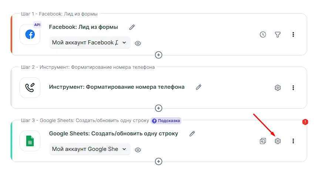Image resolution: width=326 pixels, height=189 pixels.
Task: Click the Facebook app icon in step 1
Action: (x=30, y=34)
